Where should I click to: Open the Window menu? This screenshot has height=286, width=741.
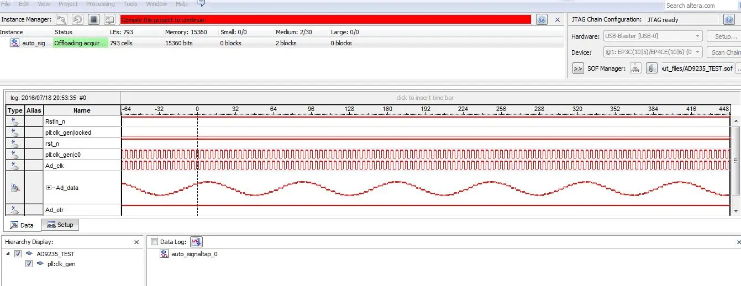156,4
